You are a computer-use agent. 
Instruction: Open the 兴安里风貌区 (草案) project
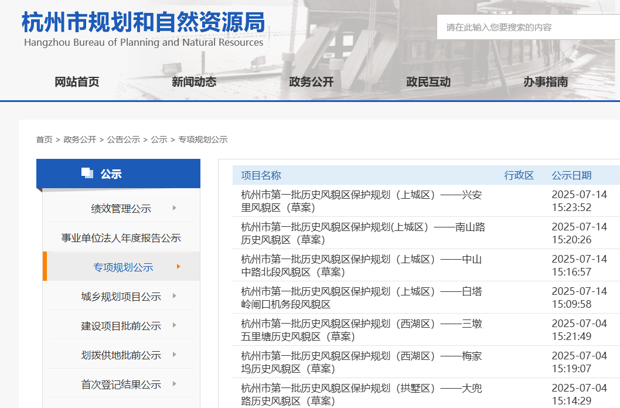coord(362,201)
